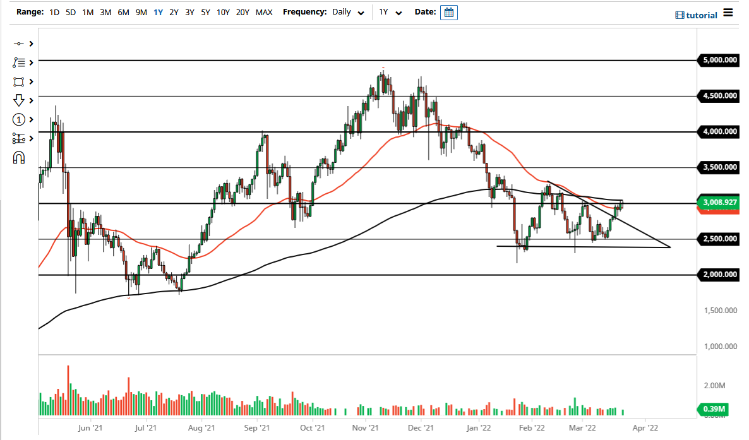Set range to MAX

tap(264, 13)
